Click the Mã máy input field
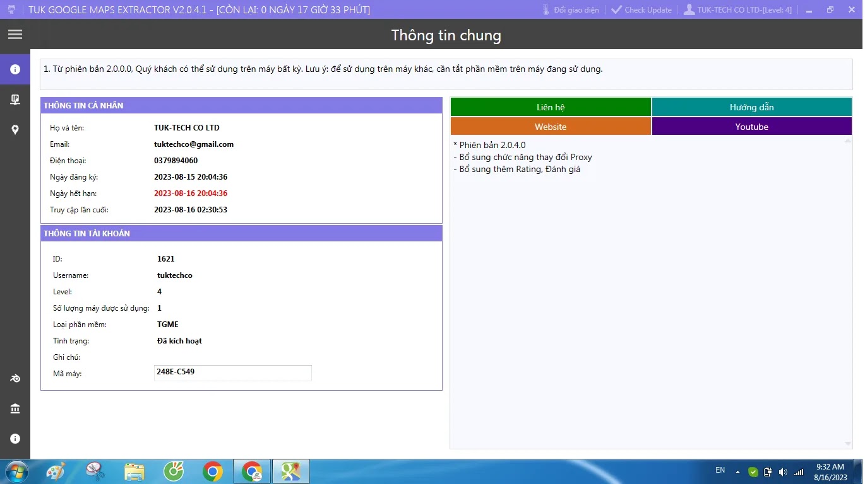 (x=233, y=372)
